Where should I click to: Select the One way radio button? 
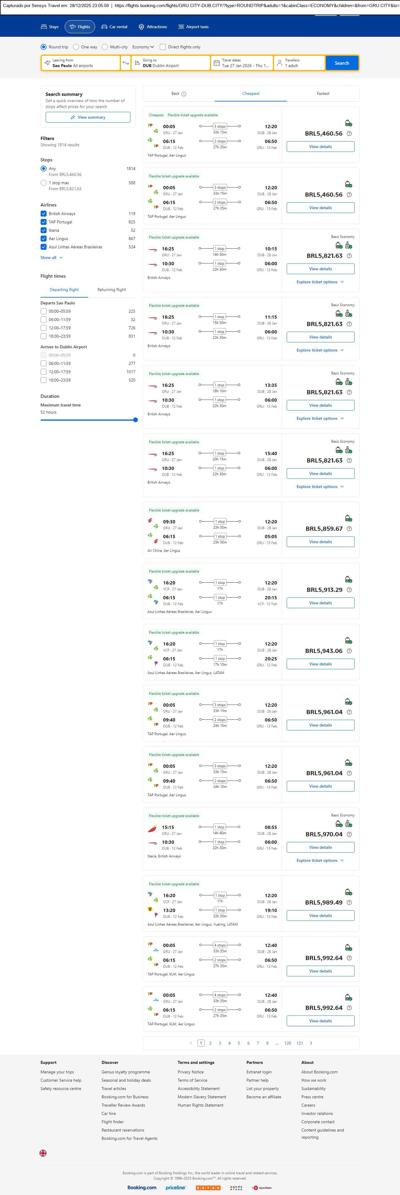pos(76,47)
